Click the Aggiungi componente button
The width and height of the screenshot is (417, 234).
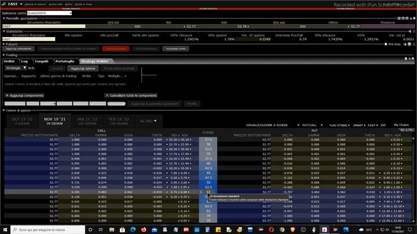[x=25, y=96]
